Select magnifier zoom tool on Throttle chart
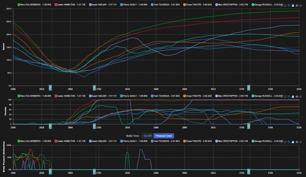 tap(289, 96)
